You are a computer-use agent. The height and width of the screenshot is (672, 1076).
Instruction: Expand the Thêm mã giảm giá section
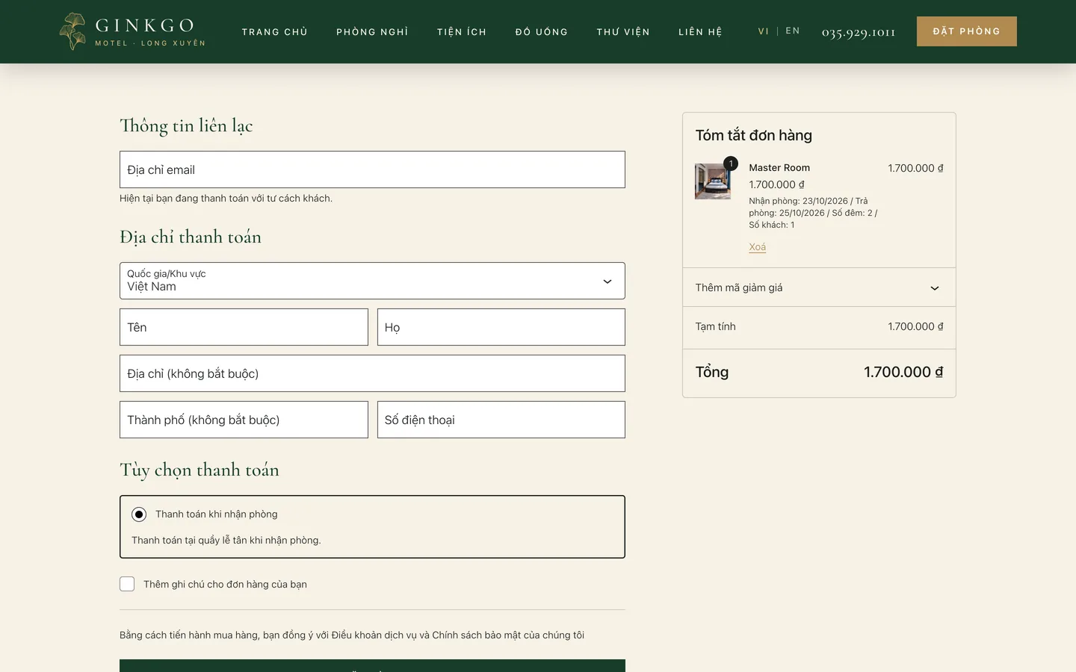pyautogui.click(x=819, y=287)
